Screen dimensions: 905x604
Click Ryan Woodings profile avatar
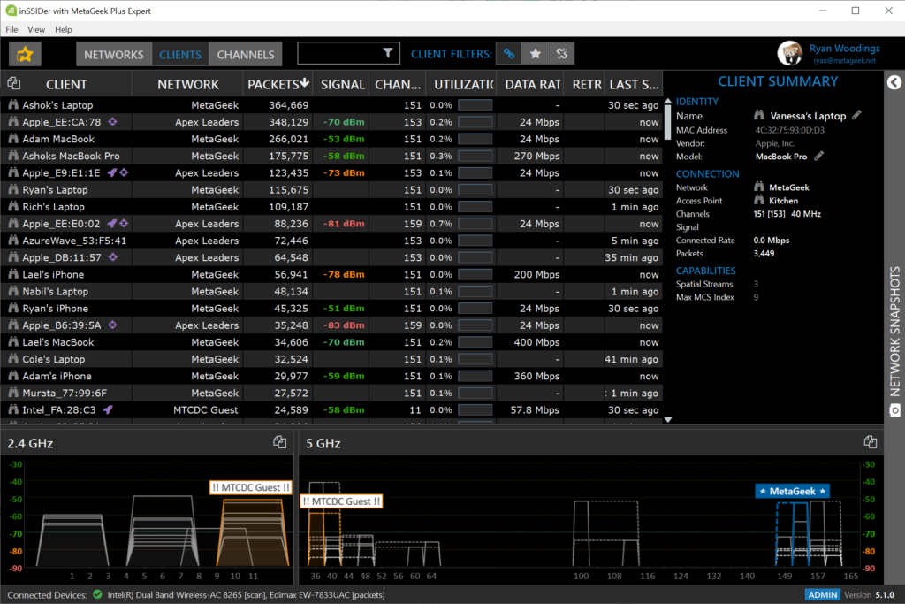coord(789,53)
